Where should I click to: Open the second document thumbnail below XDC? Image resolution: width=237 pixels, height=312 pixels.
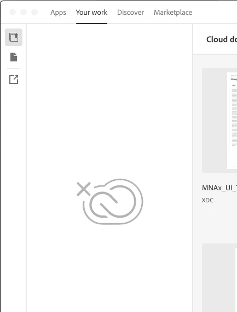[x=219, y=277]
